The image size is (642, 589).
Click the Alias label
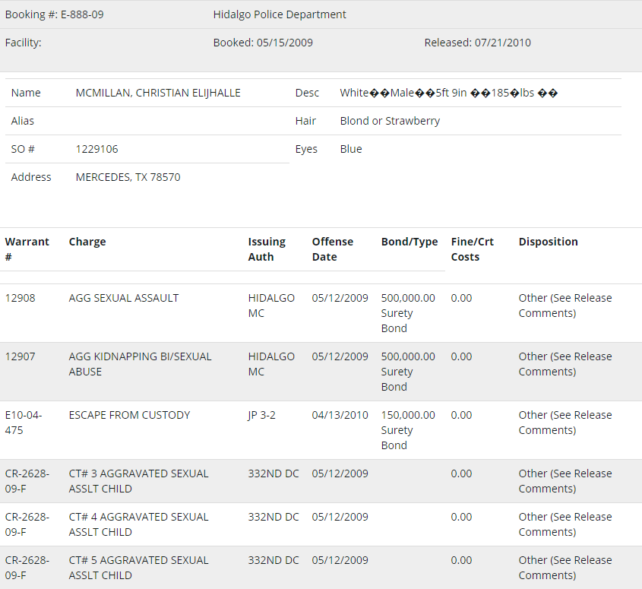click(23, 122)
